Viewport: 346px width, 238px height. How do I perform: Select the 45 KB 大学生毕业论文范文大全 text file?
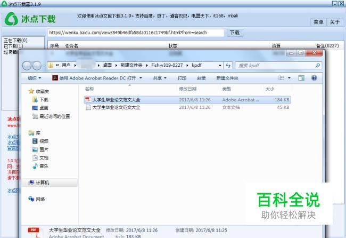tap(187, 107)
